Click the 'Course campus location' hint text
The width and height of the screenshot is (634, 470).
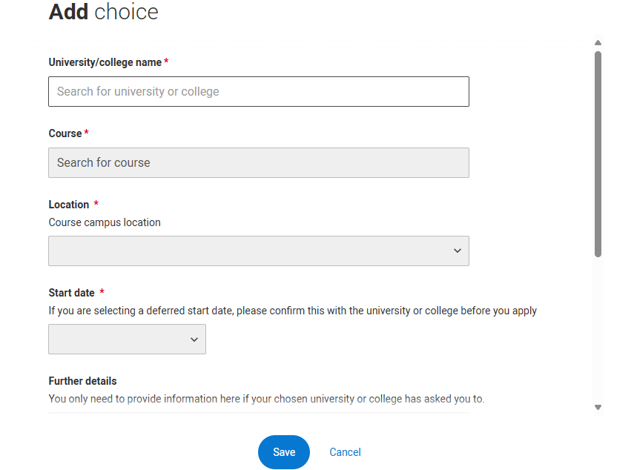click(x=105, y=222)
